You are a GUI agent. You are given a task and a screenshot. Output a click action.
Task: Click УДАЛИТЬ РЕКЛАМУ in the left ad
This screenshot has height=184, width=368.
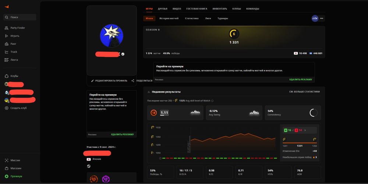[122, 134]
